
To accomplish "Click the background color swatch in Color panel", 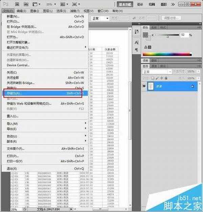I will (x=149, y=39).
